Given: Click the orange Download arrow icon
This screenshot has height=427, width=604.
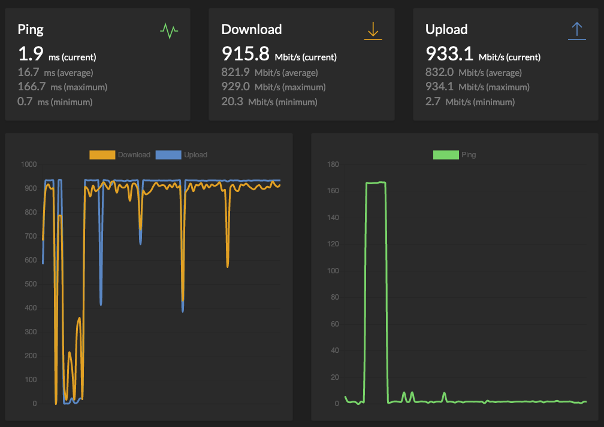Looking at the screenshot, I should [373, 30].
